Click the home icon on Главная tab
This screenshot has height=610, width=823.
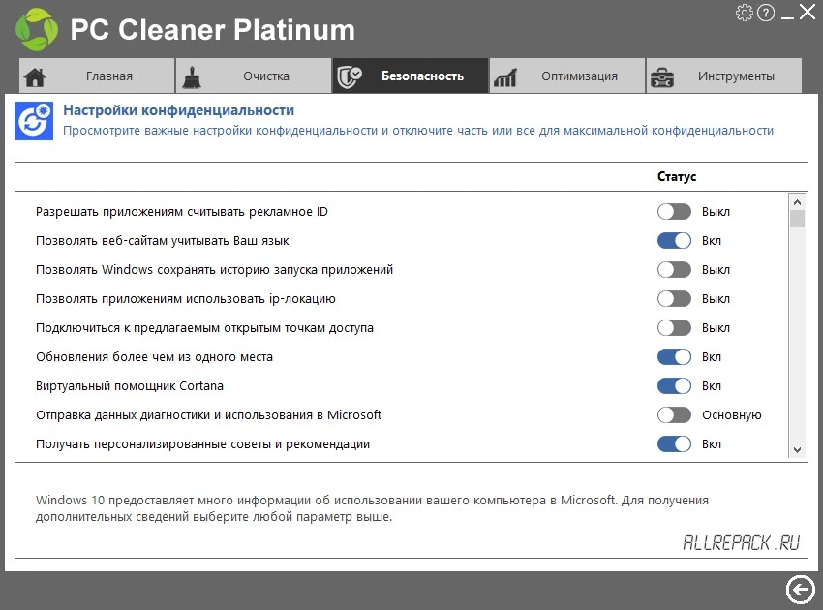coord(35,76)
